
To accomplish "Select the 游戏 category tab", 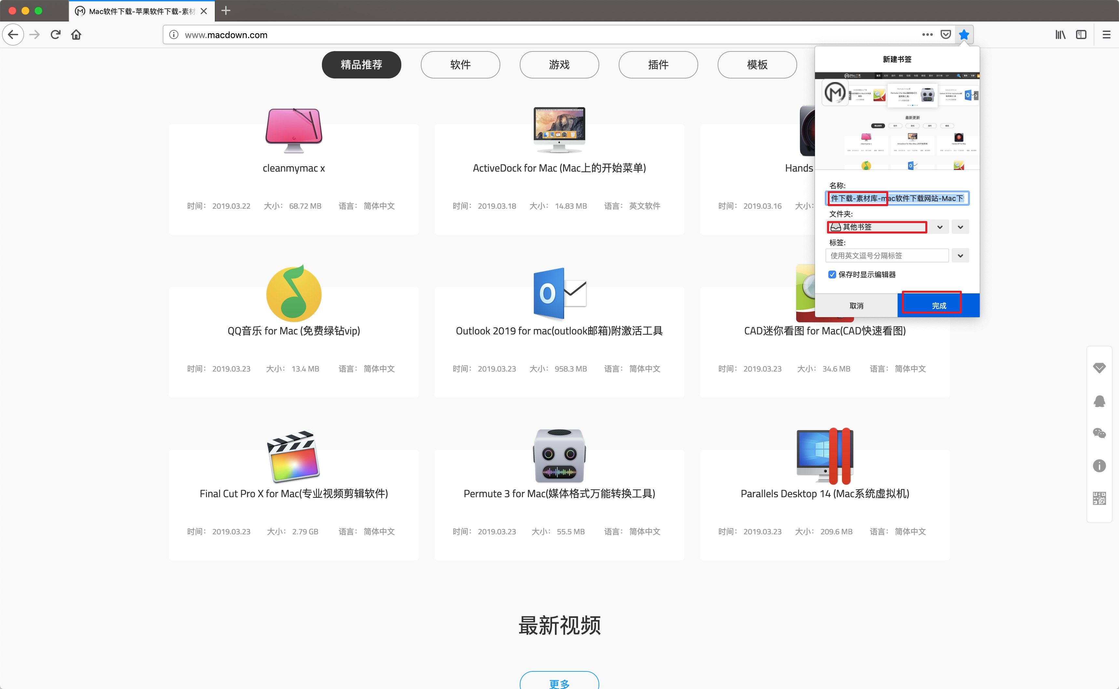I will [x=559, y=65].
